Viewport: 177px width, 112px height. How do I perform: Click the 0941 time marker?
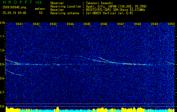point(19,24)
